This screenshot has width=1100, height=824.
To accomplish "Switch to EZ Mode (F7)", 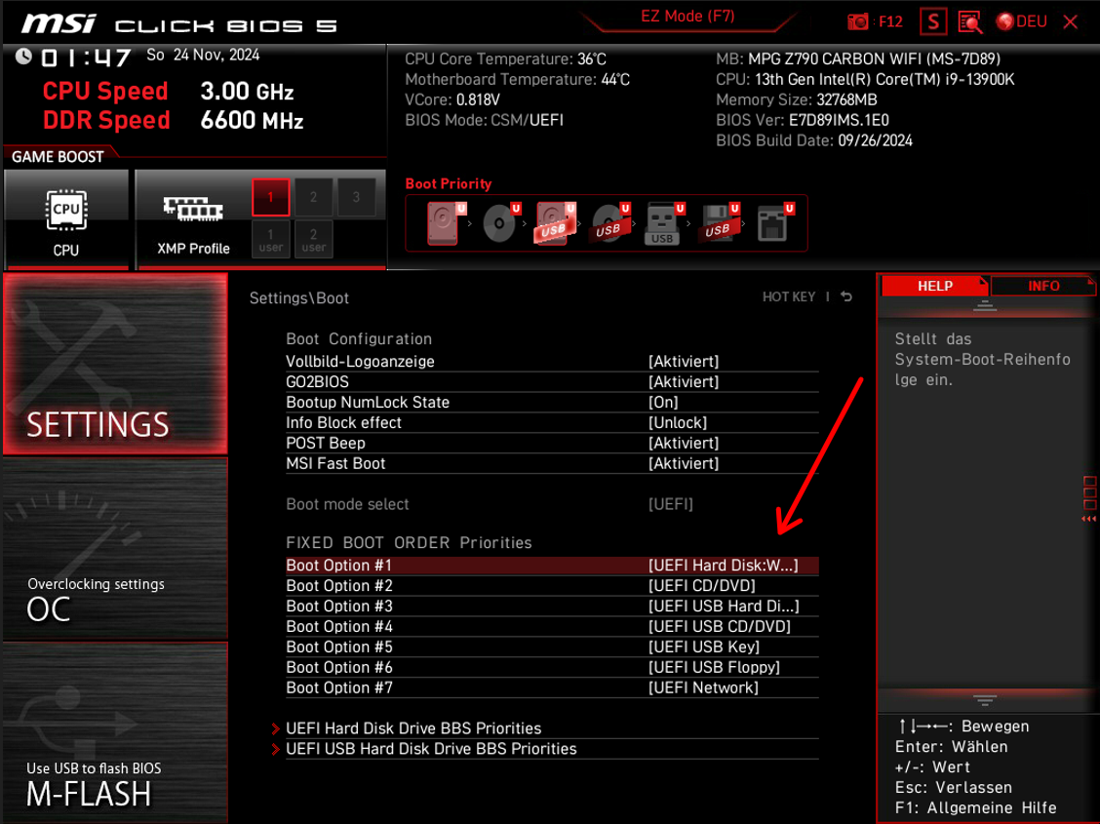I will 687,17.
